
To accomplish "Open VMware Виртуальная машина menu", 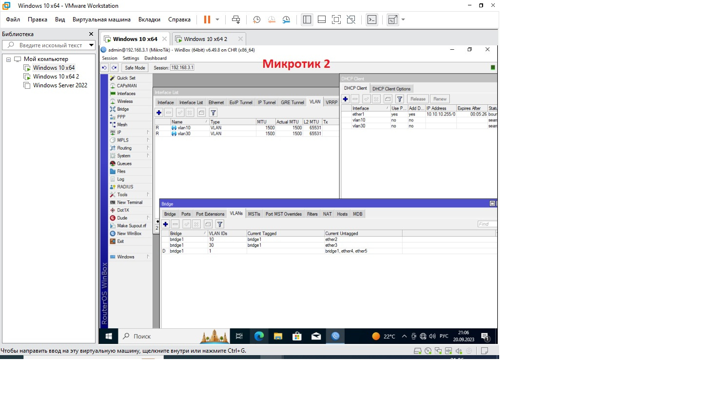I will (x=101, y=20).
